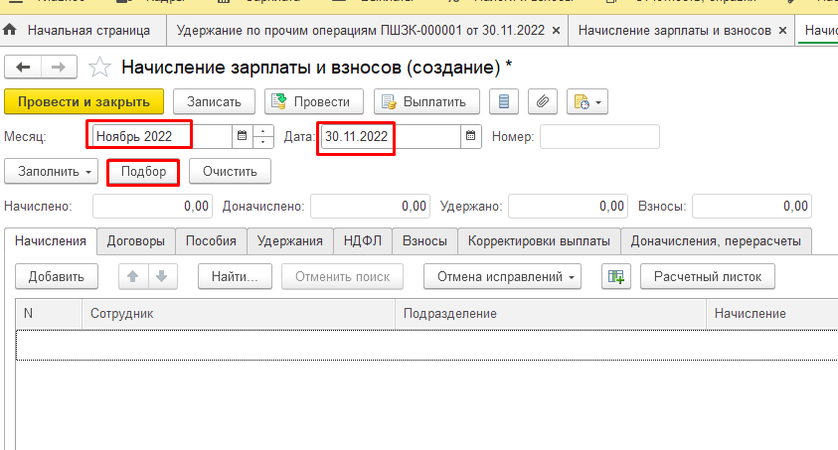
Task: Click the N column header
Action: click(49, 313)
